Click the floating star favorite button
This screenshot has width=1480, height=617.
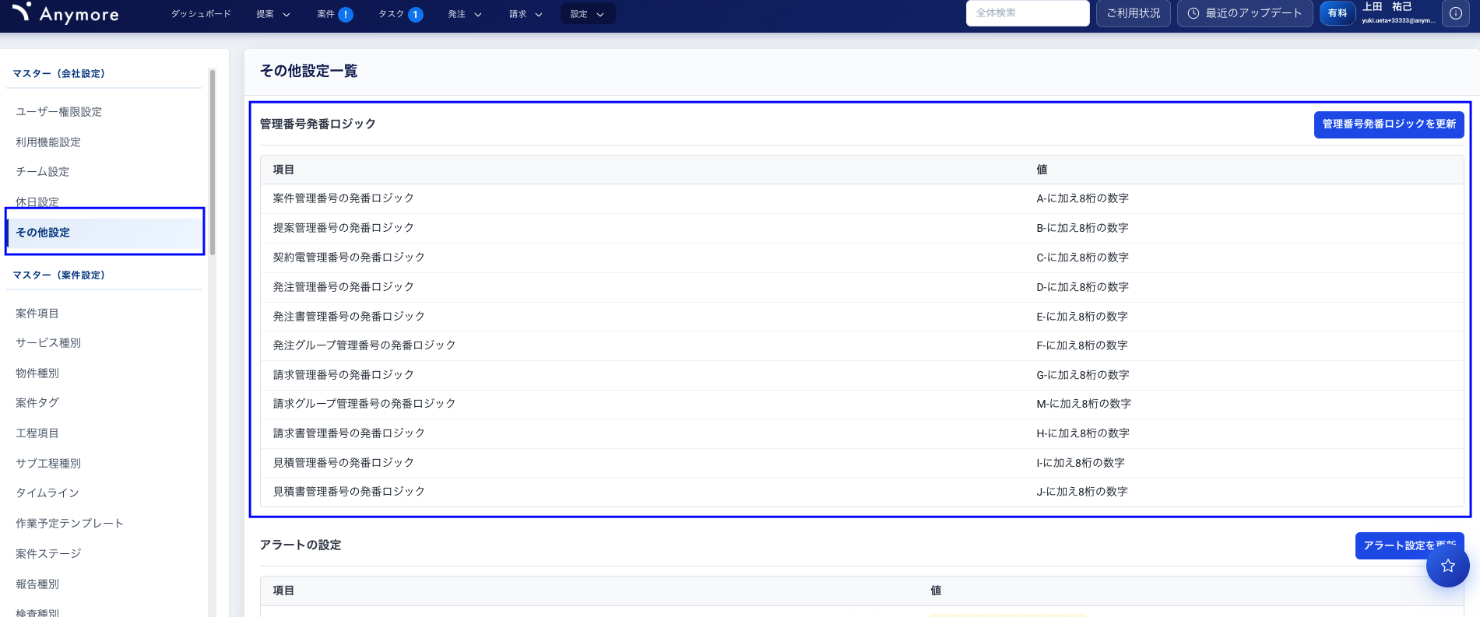point(1447,566)
